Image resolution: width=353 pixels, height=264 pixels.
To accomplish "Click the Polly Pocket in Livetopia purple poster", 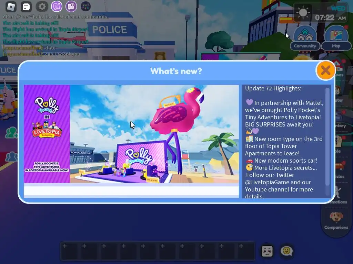I will click(x=47, y=134).
